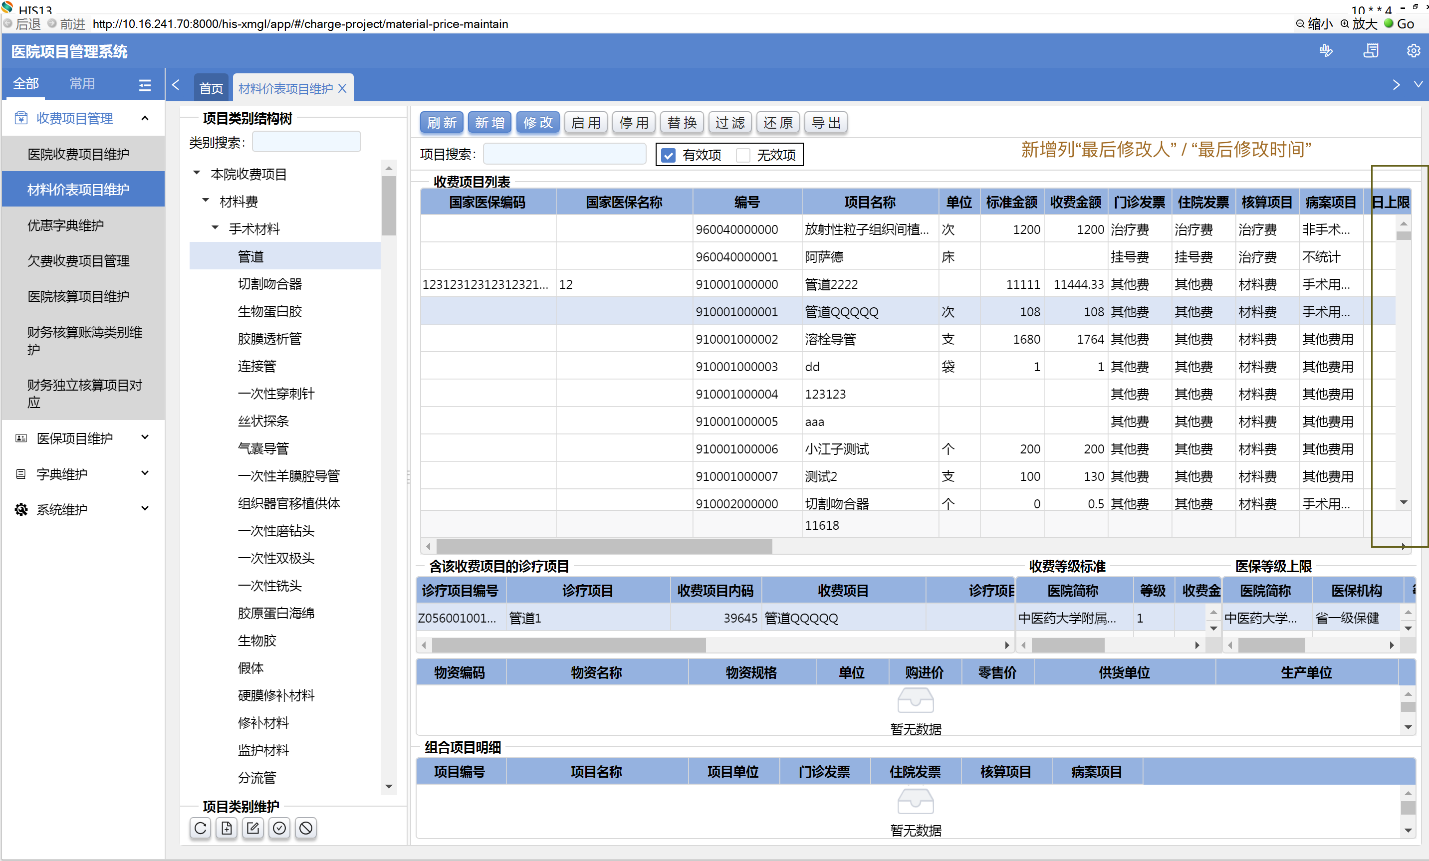This screenshot has height=861, width=1429.
Task: Click the edit category pencil icon
Action: (253, 828)
